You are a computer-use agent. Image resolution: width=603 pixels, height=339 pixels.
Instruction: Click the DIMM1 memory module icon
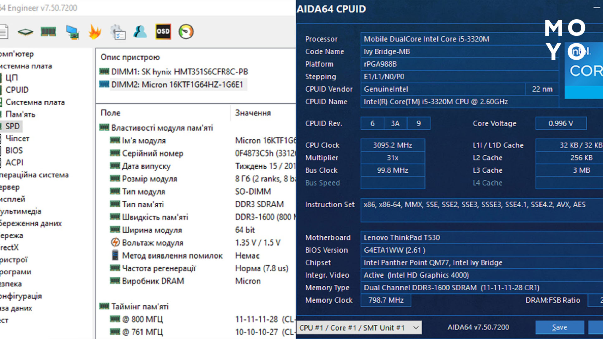click(x=104, y=72)
